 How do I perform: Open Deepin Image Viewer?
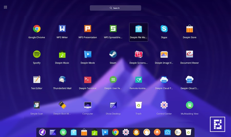tap(164, 54)
